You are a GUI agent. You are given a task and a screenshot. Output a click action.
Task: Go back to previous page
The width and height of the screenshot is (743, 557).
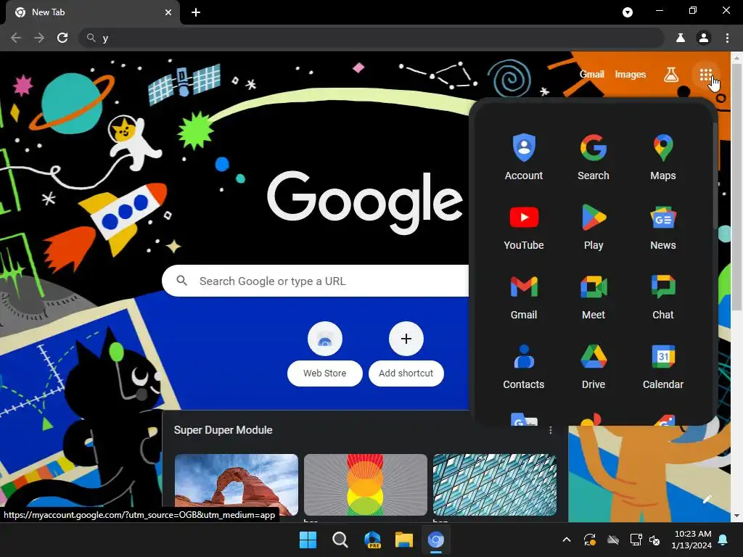click(x=16, y=38)
